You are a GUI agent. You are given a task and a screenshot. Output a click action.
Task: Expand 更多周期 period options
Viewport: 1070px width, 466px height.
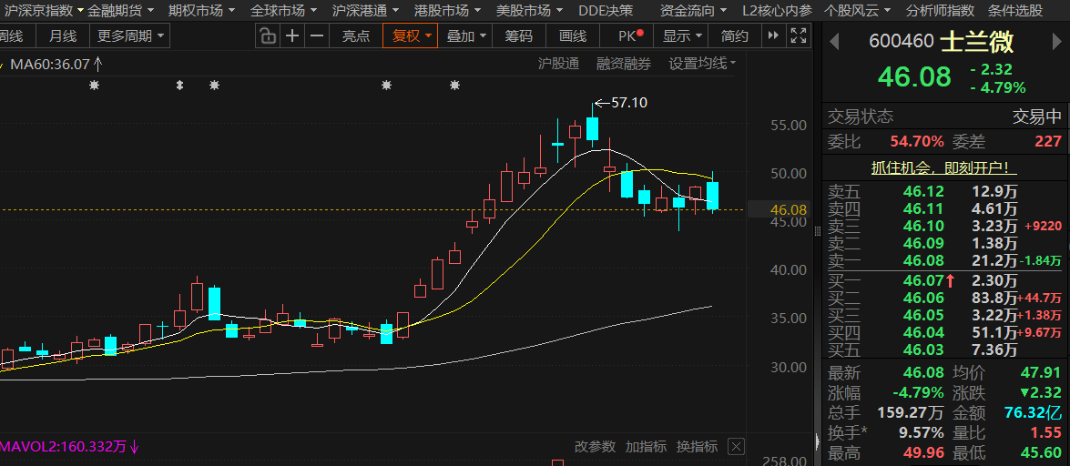130,36
